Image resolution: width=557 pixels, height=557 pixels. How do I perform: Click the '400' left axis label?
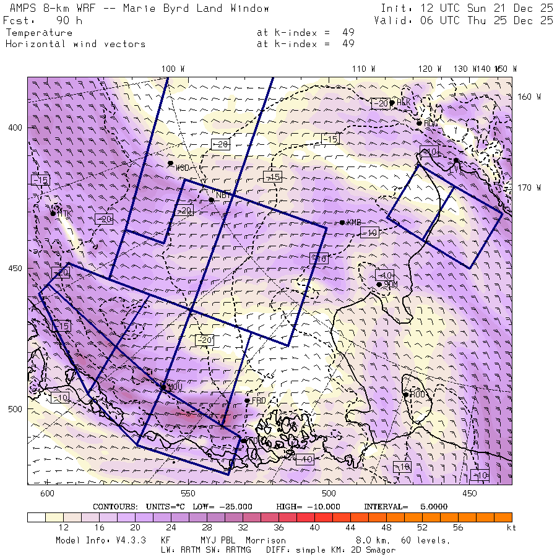15,127
